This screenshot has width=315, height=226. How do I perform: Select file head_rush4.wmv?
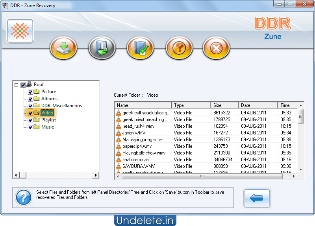tap(139, 126)
